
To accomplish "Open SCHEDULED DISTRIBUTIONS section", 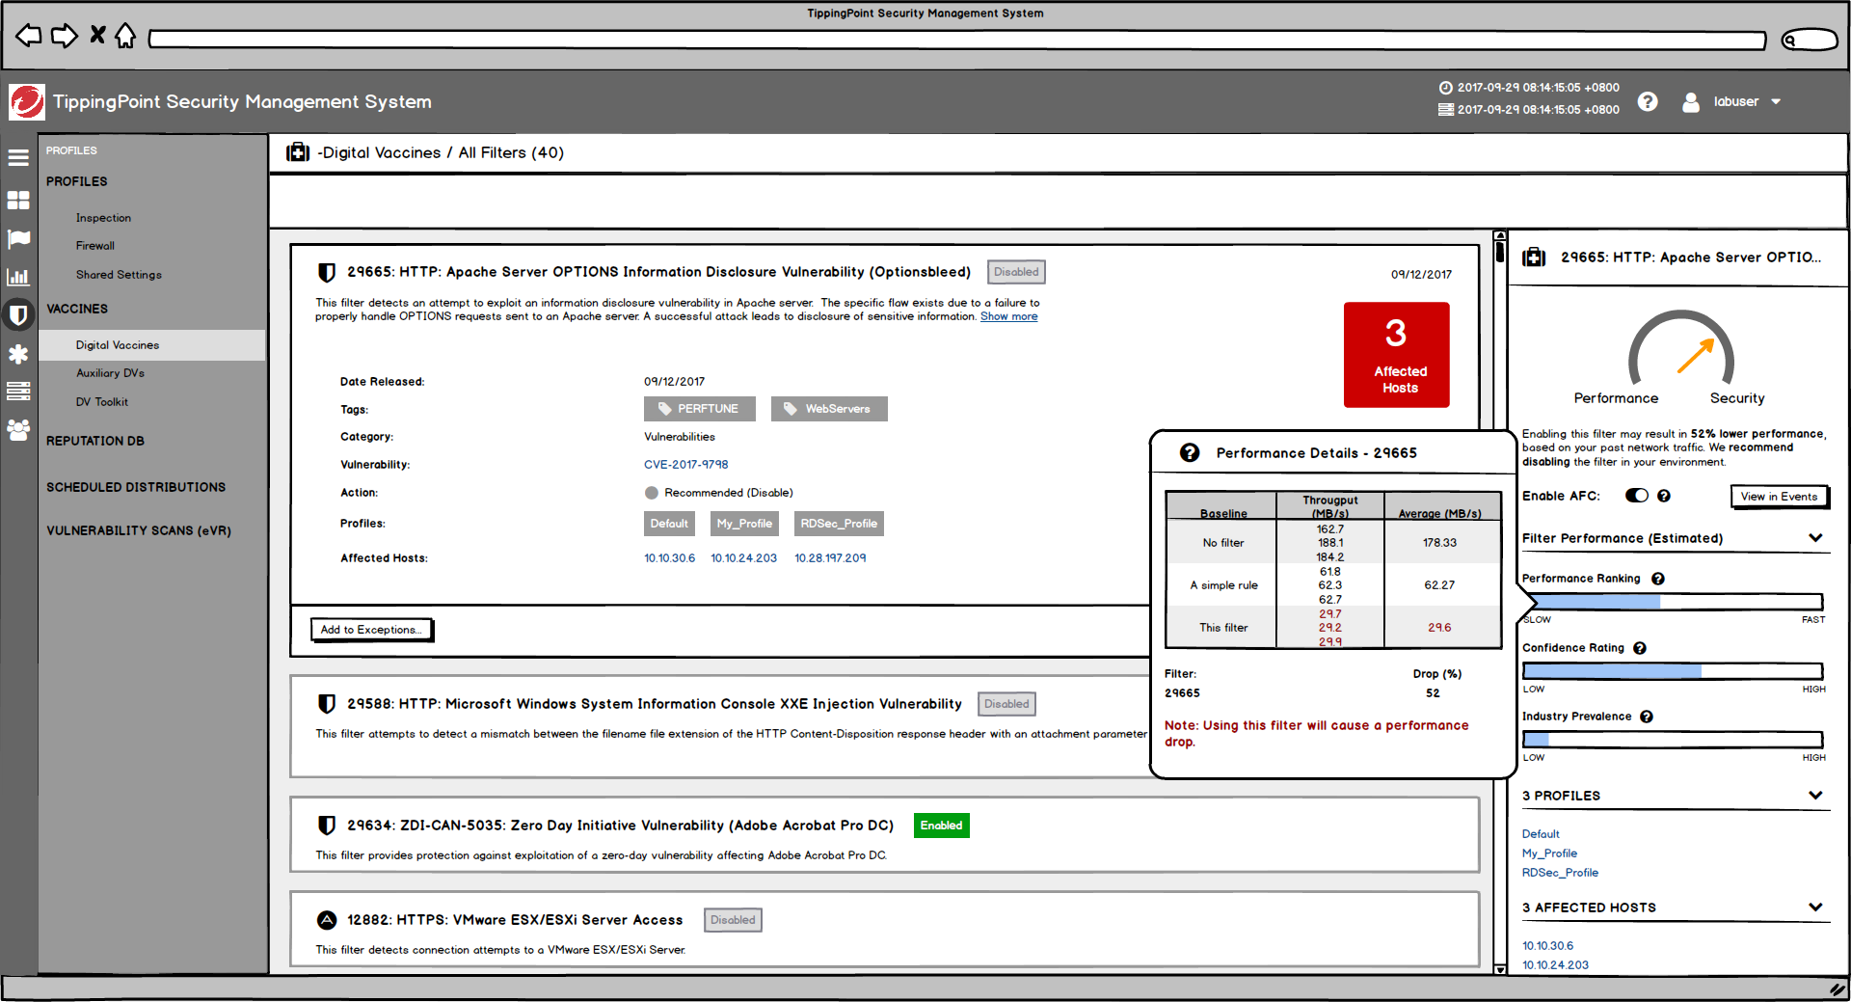I will click(x=136, y=487).
